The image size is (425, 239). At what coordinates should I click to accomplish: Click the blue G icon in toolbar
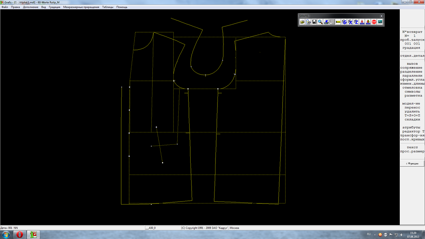[344, 22]
